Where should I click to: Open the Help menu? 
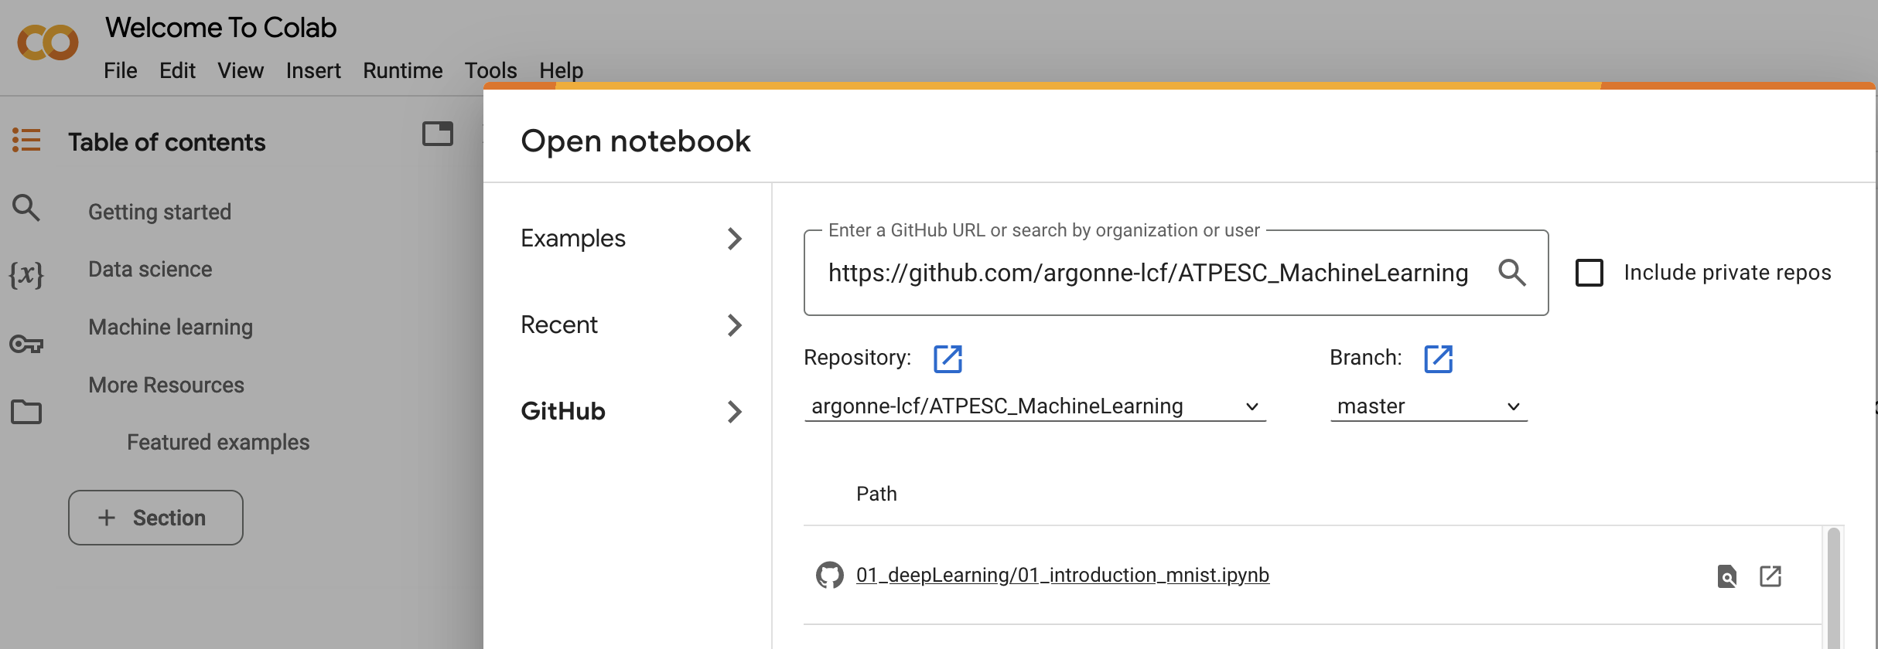(562, 70)
